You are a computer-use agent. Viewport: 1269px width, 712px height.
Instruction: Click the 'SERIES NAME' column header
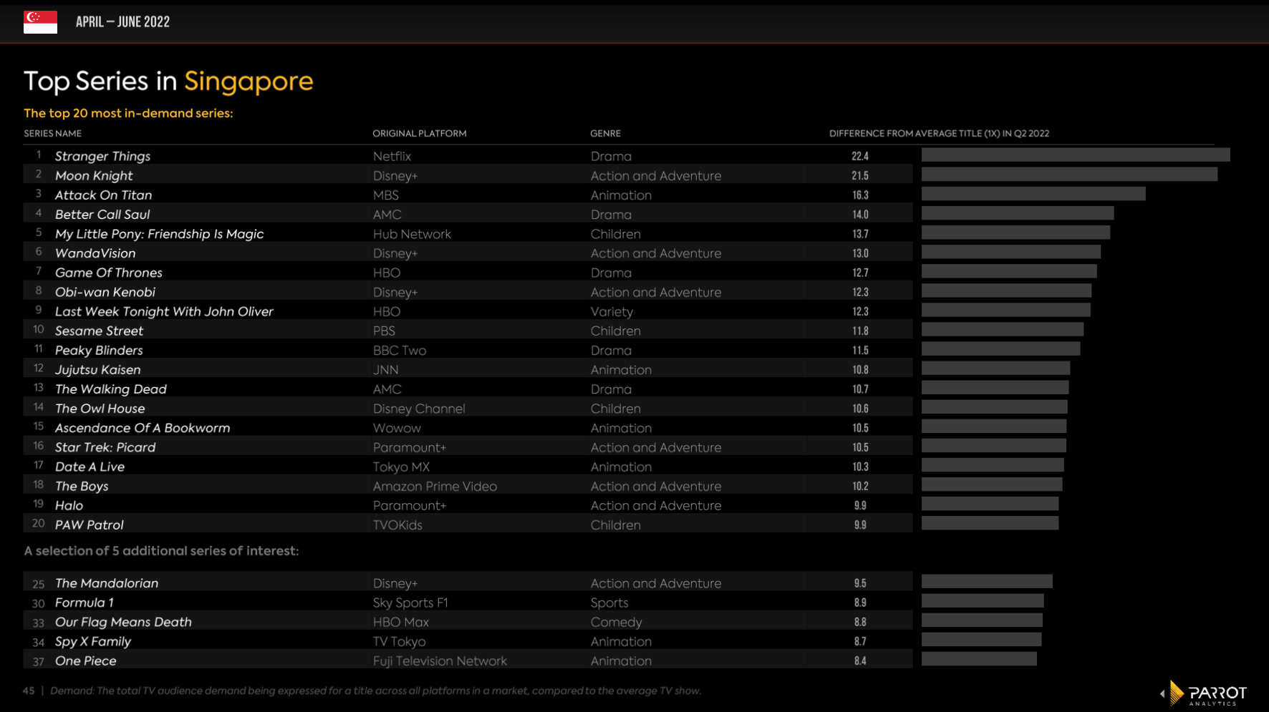(x=52, y=134)
